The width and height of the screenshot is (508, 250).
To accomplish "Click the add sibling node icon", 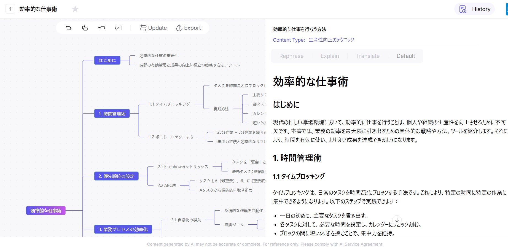I will 85,28.
